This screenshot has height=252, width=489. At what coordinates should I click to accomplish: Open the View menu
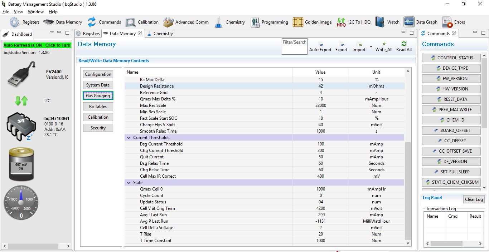[18, 12]
